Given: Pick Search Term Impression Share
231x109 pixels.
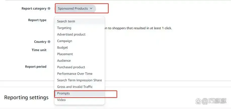Looking at the screenshot, I should [x=80, y=80].
